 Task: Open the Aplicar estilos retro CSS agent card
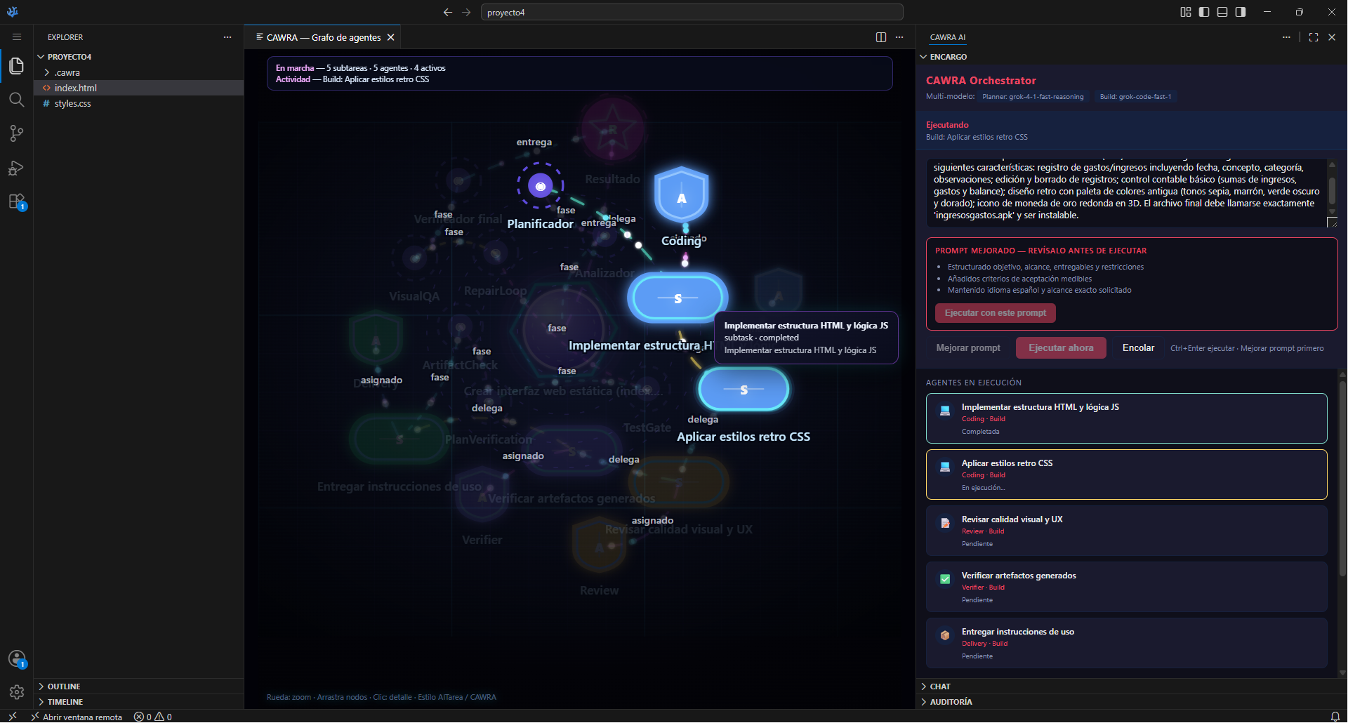(1126, 475)
